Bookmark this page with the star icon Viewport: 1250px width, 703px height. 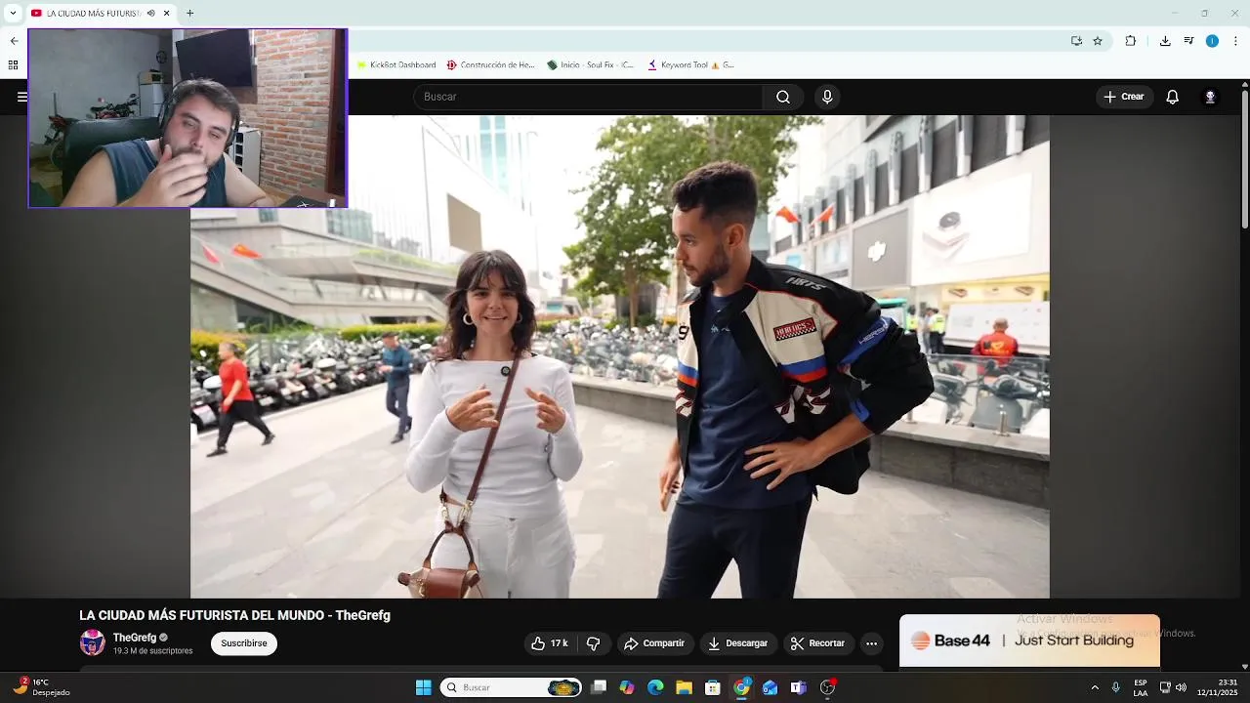[1098, 41]
